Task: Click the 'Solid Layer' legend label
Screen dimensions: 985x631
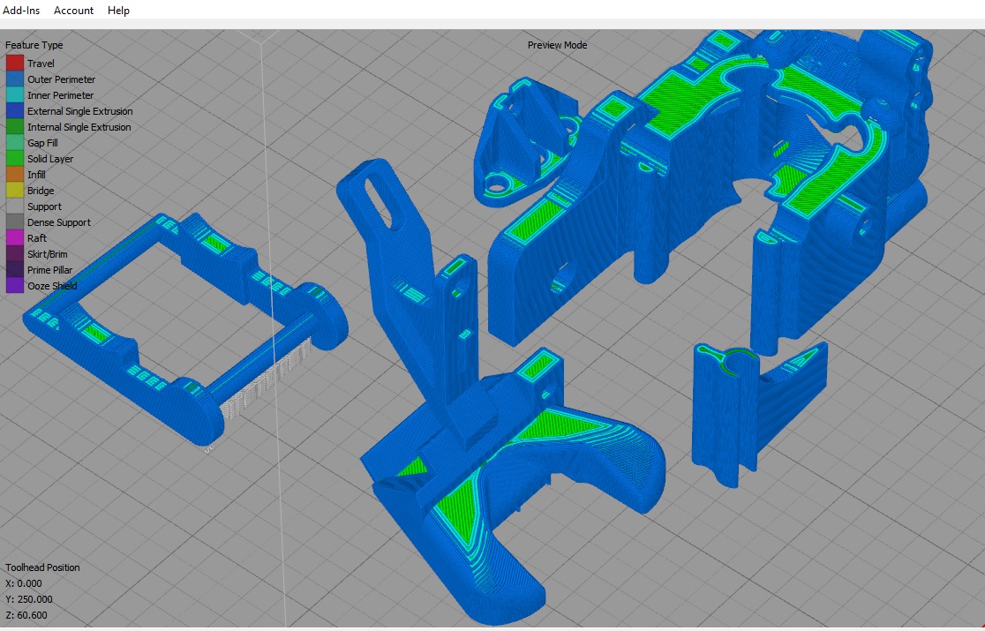Action: pyautogui.click(x=50, y=159)
